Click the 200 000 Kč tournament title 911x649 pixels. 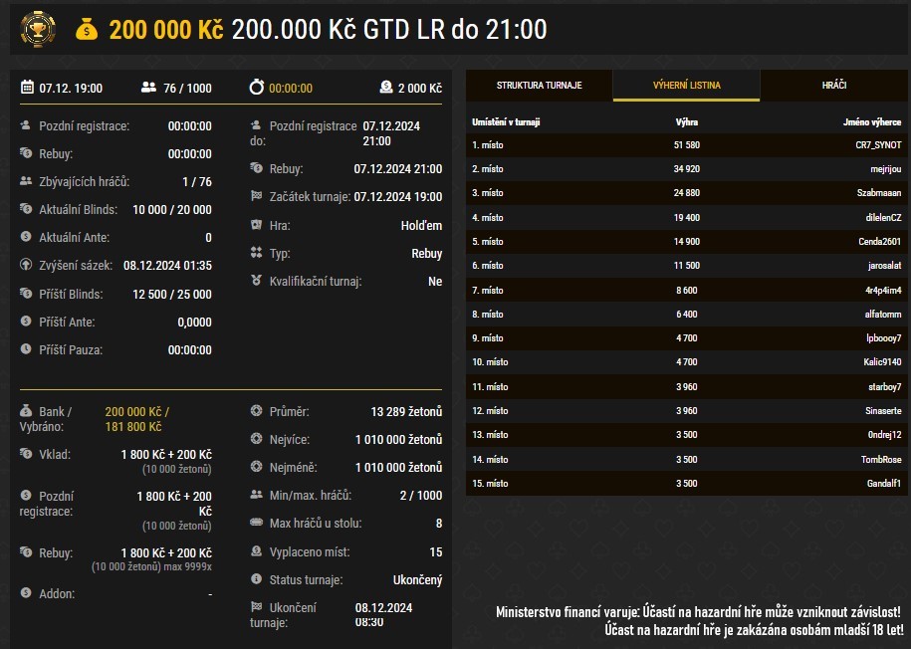(165, 30)
